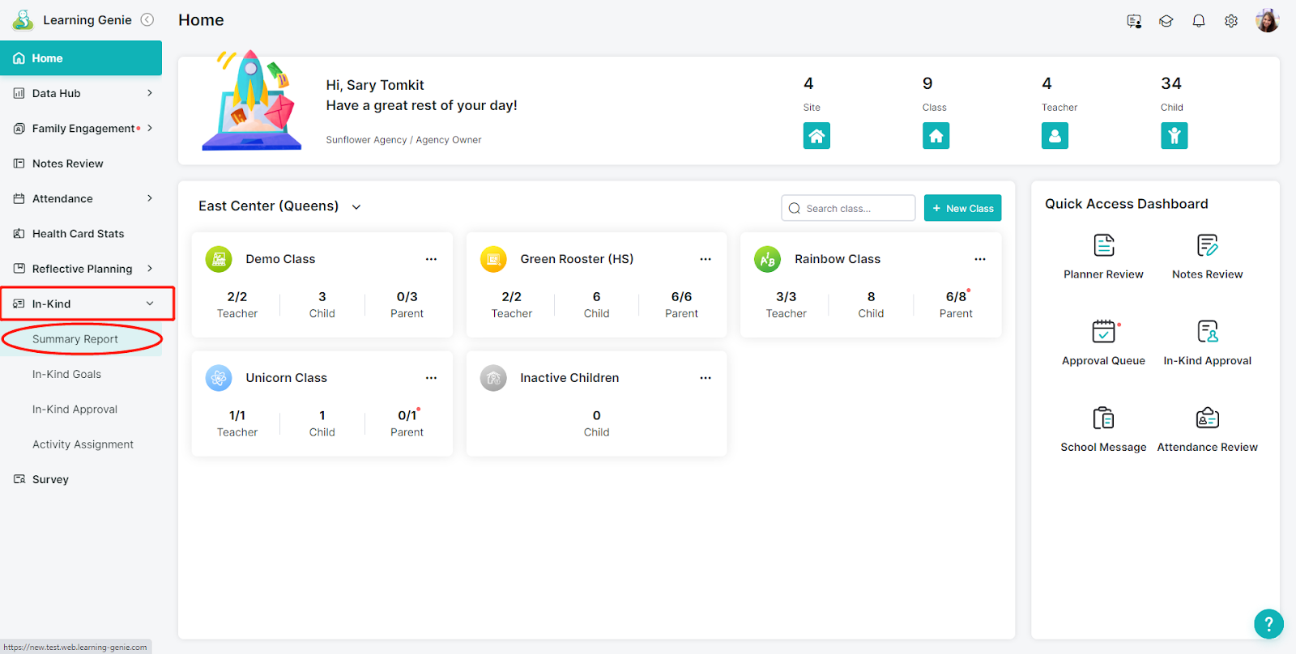
Task: Open the settings gear icon in header
Action: click(1231, 21)
